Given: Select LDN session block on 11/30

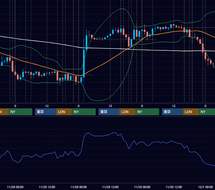Looking at the screenshot, I should (191, 112).
